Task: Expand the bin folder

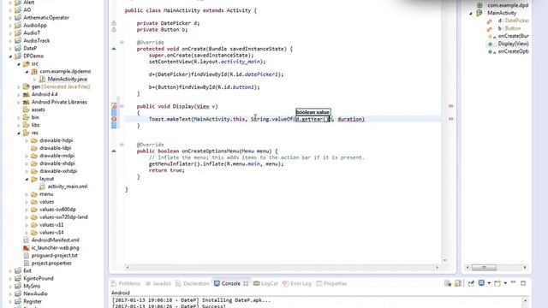Action: (19, 117)
